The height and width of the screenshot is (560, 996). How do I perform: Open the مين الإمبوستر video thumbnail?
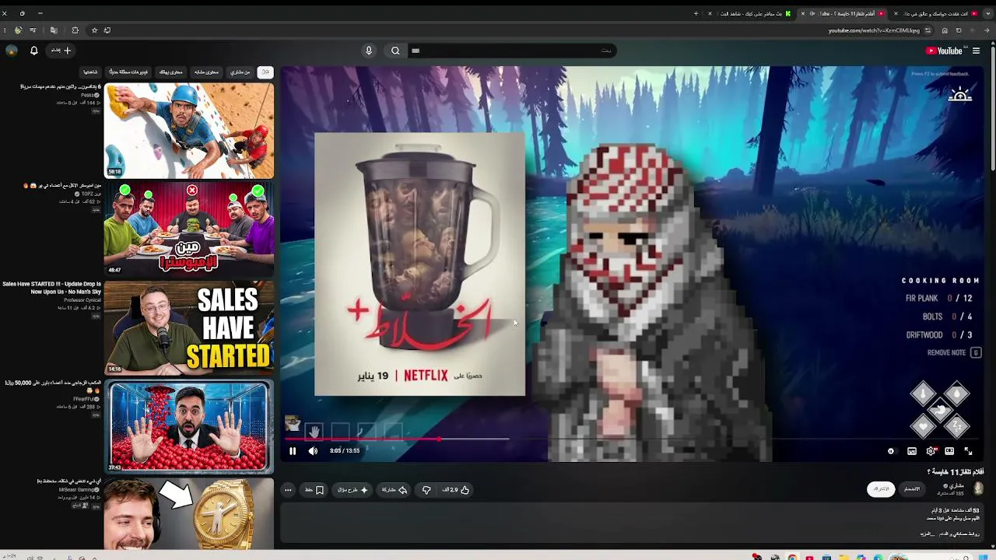click(x=189, y=229)
